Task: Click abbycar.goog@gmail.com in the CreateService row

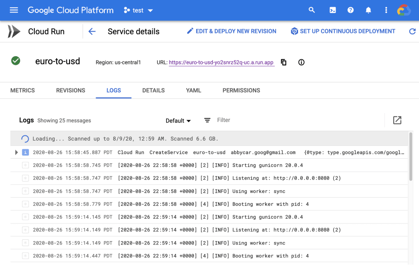Action: click(263, 152)
